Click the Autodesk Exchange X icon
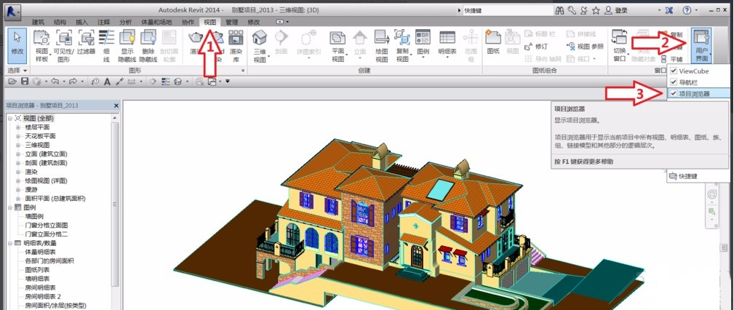The width and height of the screenshot is (734, 310). [x=669, y=10]
